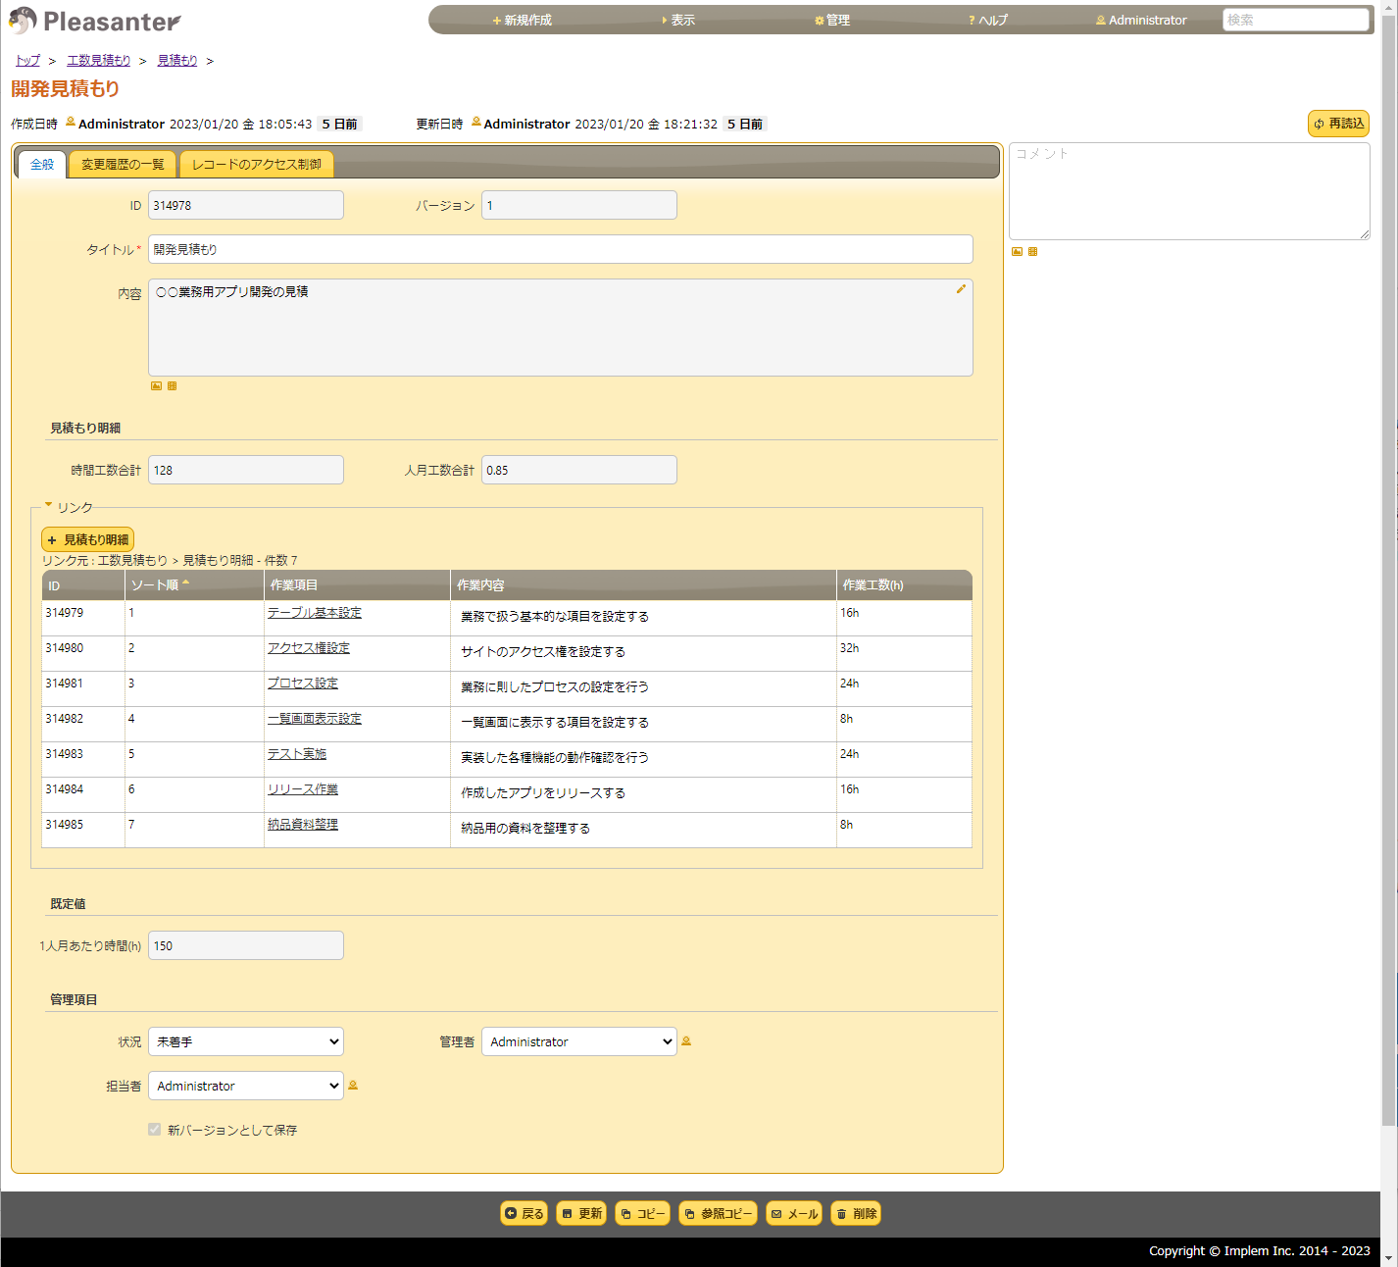This screenshot has height=1267, width=1398.
Task: Click the 参照コピー reference copy button
Action: point(718,1213)
